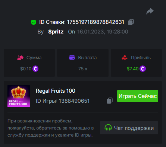Open the Regal Fruits 100 thumbnail

pyautogui.click(x=19, y=96)
